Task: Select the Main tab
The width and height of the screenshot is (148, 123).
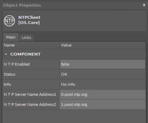Action: [11, 37]
